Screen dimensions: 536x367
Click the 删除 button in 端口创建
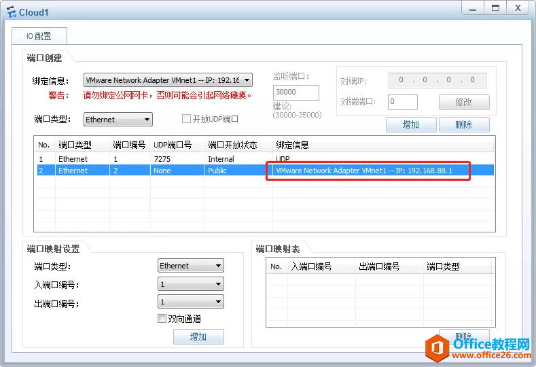(464, 124)
